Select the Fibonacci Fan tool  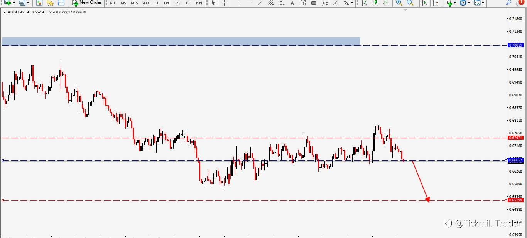coord(324,3)
